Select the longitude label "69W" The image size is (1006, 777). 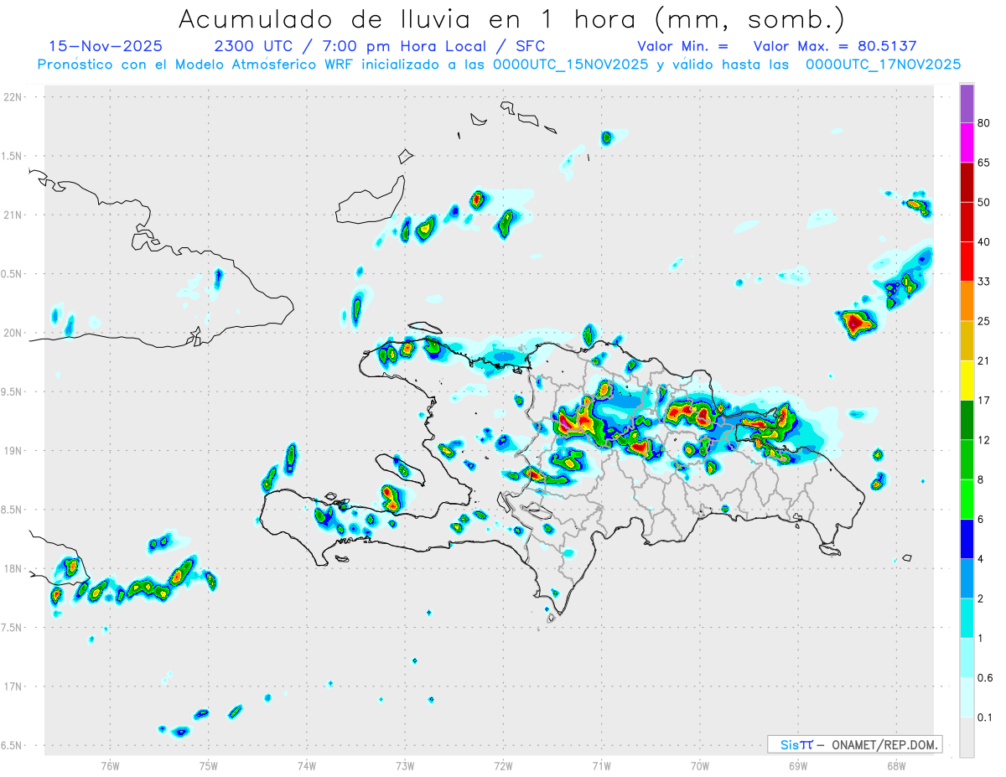[x=798, y=766]
